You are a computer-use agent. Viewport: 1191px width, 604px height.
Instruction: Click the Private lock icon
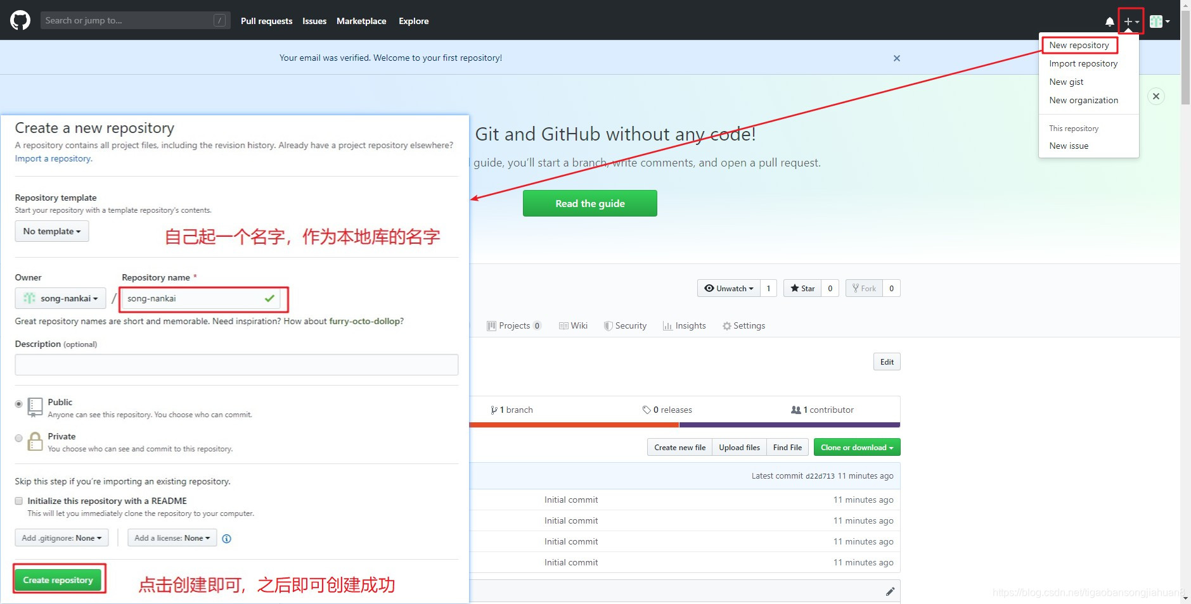click(35, 441)
